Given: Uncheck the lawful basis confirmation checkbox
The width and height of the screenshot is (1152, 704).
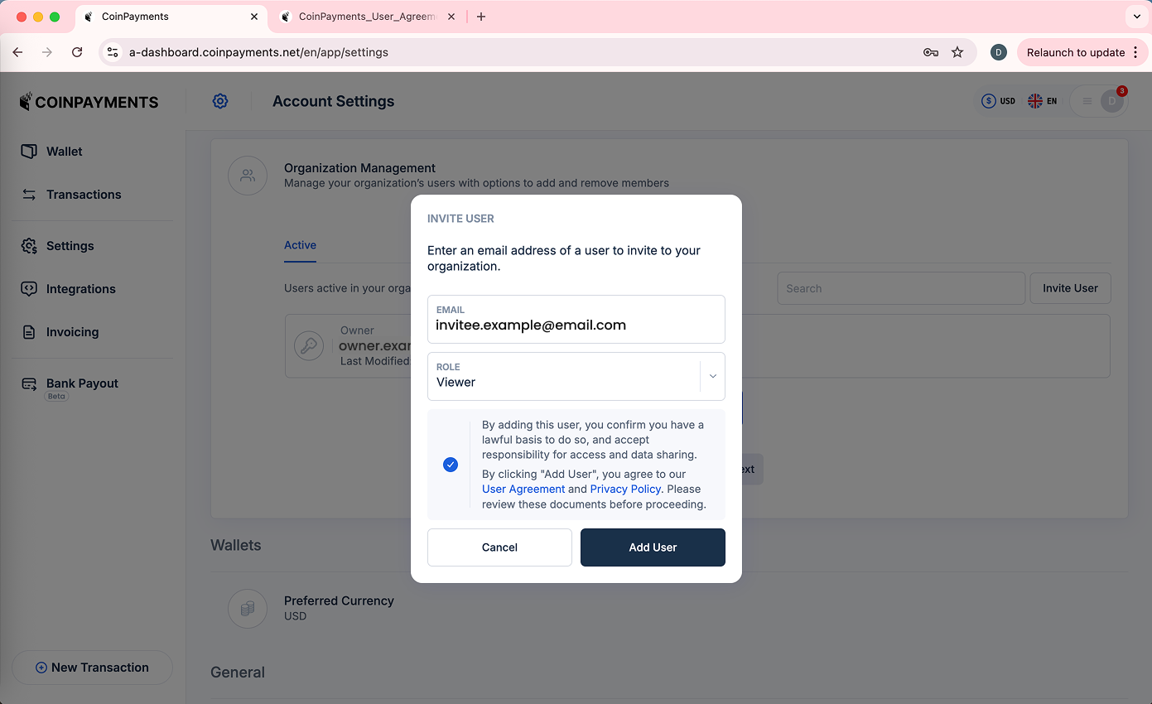Looking at the screenshot, I should tap(451, 465).
